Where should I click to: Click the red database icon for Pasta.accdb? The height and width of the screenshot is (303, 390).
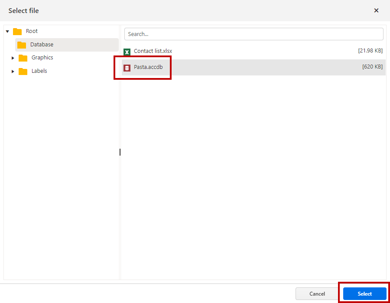click(x=127, y=68)
